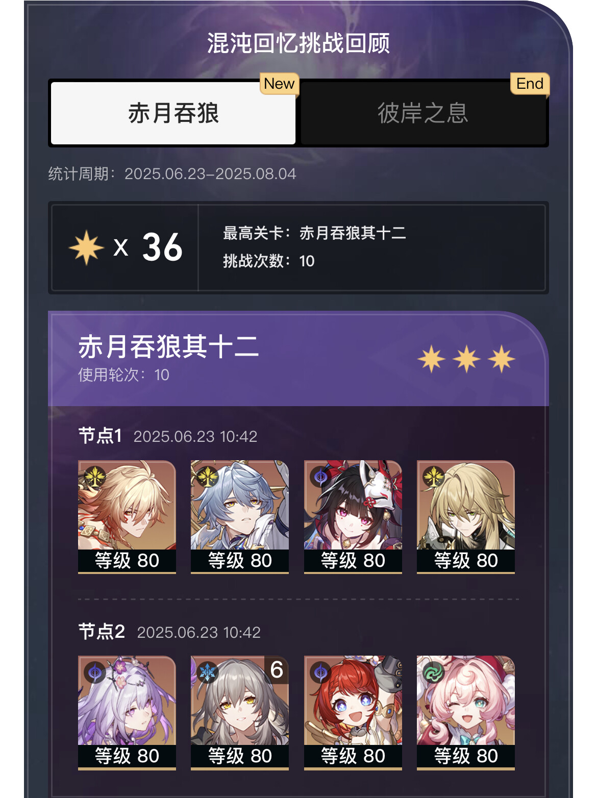Click the Ice element icon on gray-haired character
Image resolution: width=597 pixels, height=798 pixels.
point(208,673)
